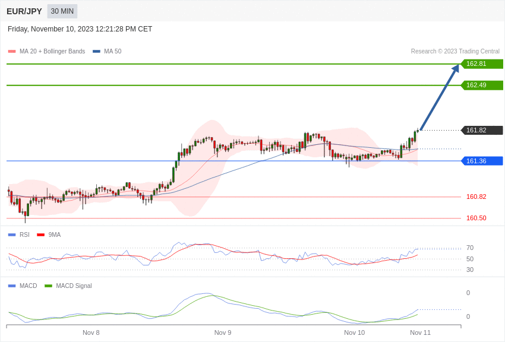Click the EUR/JPY symbol title
Image resolution: width=505 pixels, height=342 pixels.
click(24, 11)
